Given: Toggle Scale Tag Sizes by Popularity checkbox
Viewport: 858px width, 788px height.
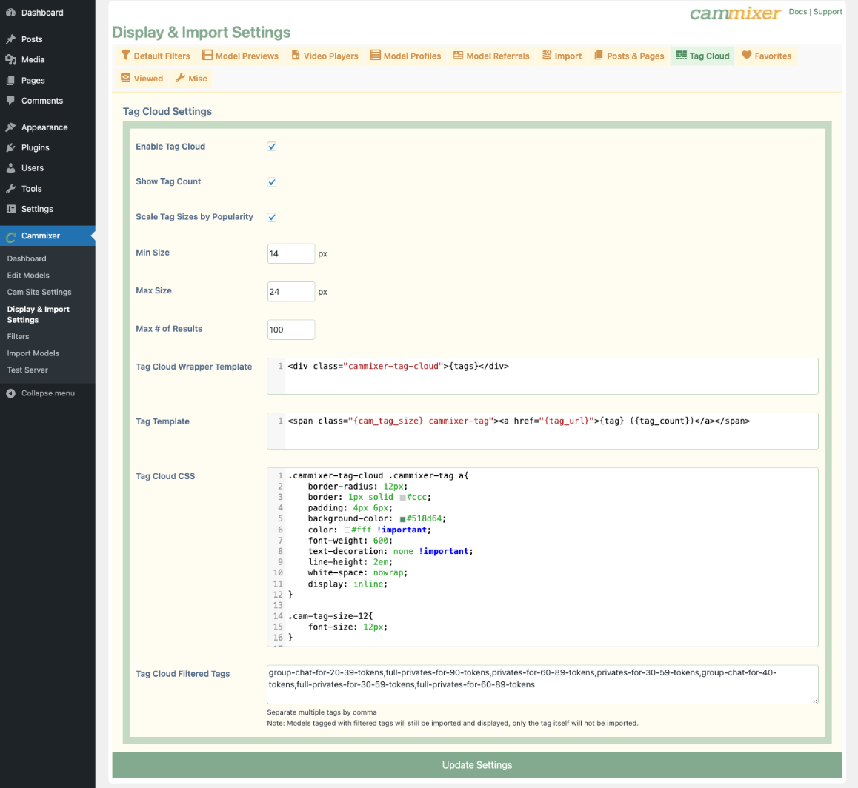Looking at the screenshot, I should pos(271,217).
